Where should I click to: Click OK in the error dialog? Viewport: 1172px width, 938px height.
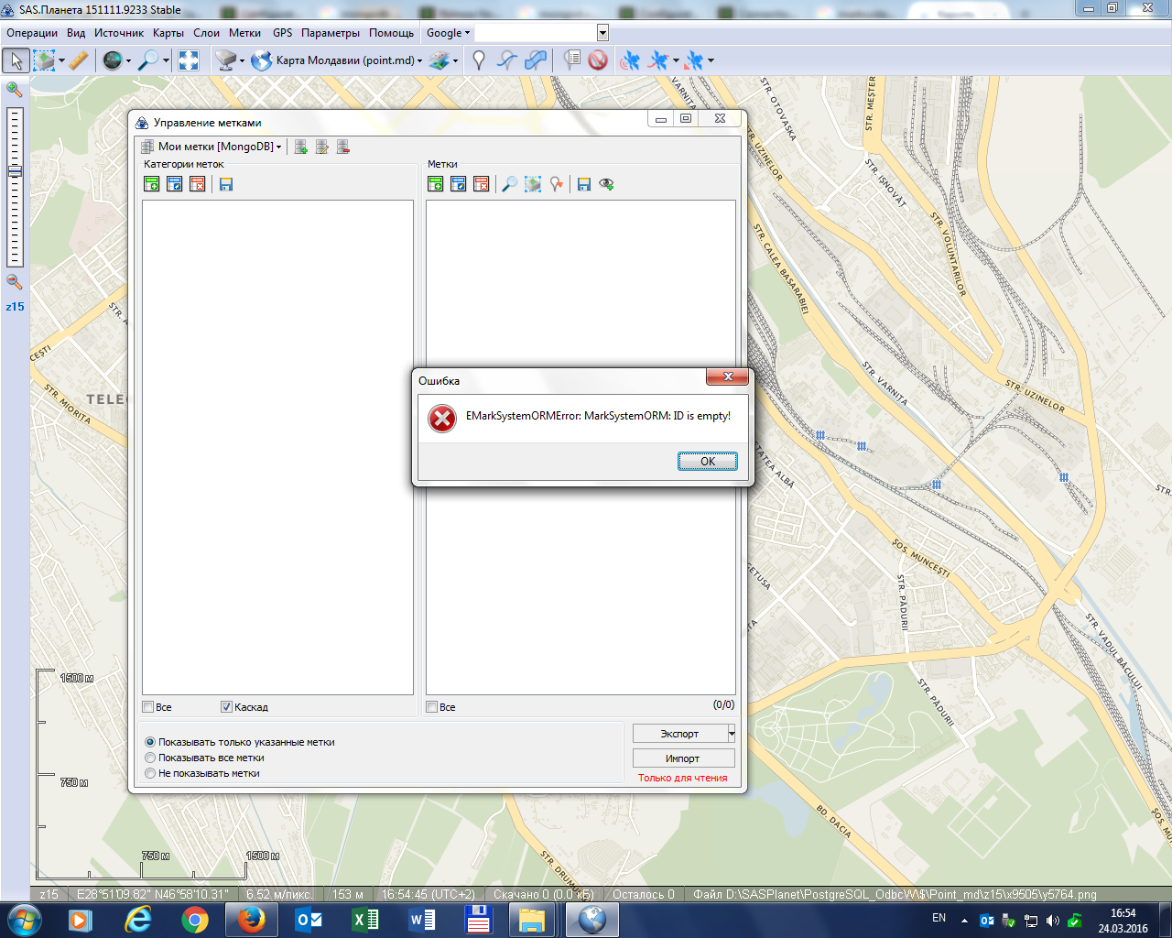tap(707, 461)
